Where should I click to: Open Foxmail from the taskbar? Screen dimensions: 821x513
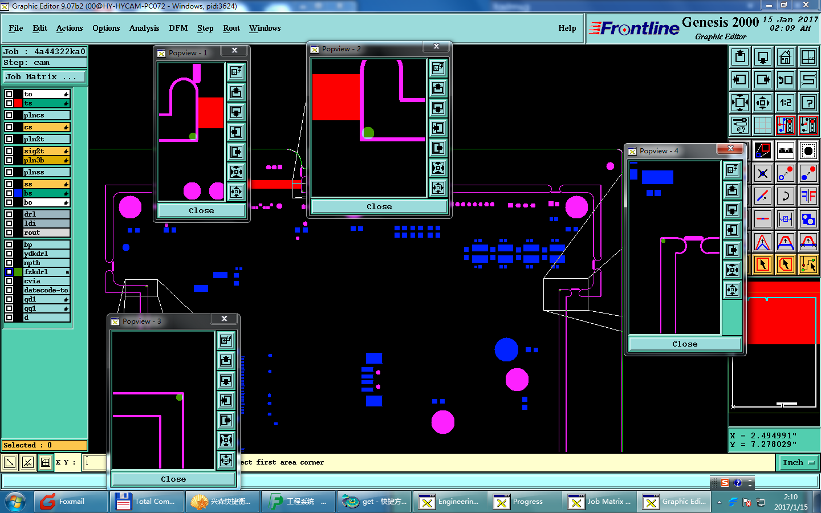pyautogui.click(x=71, y=502)
